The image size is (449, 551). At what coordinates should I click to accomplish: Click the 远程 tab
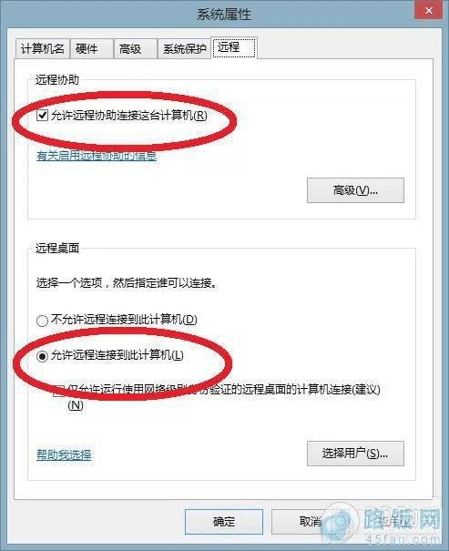point(234,47)
